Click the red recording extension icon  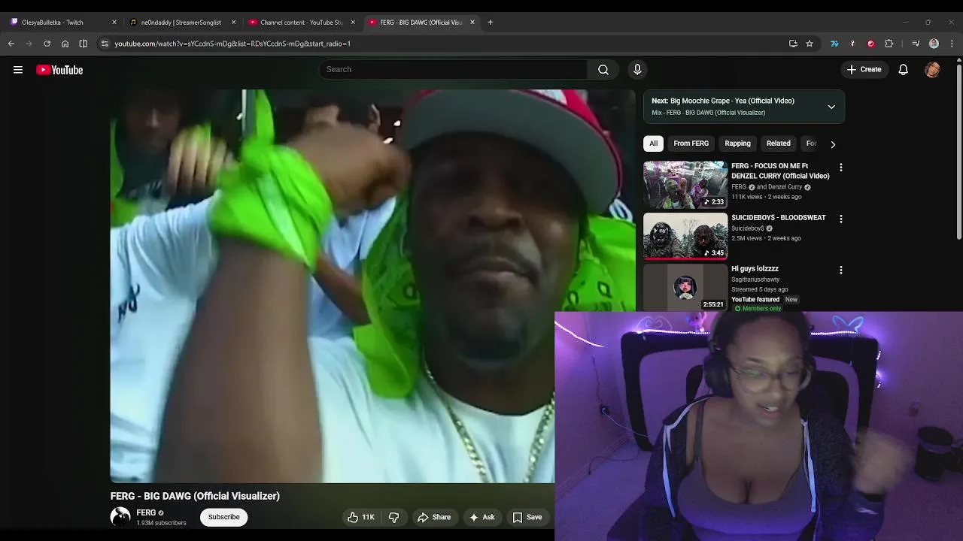(x=870, y=44)
